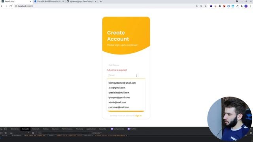This screenshot has height=142, width=253.
Task: Choose alex@gmail.com from autofill suggestions
Action: click(x=126, y=88)
